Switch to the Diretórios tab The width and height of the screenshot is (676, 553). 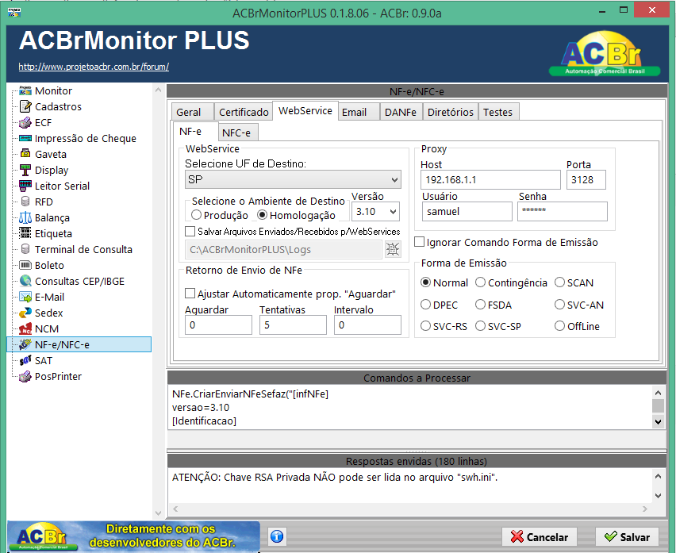451,112
